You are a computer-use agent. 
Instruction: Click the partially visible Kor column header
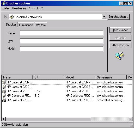coord(130,77)
